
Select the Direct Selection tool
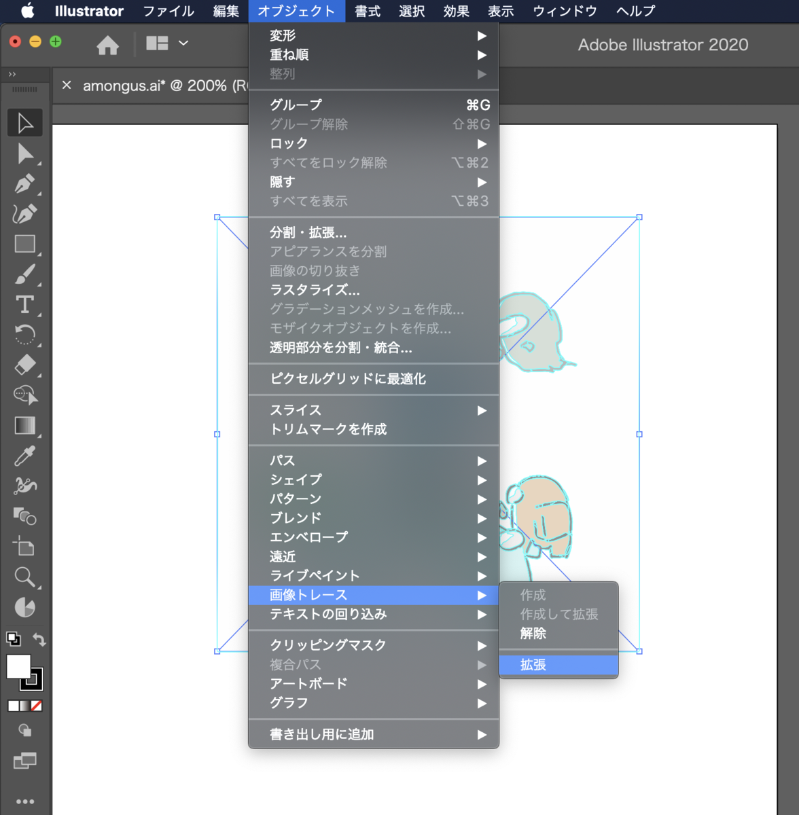pyautogui.click(x=25, y=153)
